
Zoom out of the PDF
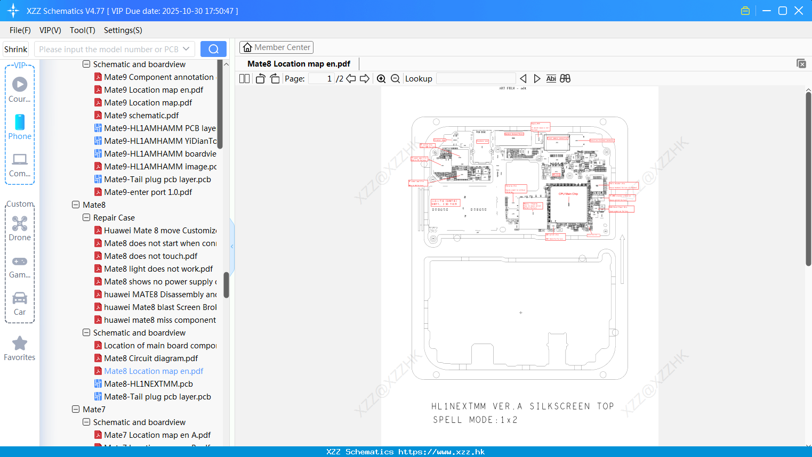point(395,78)
